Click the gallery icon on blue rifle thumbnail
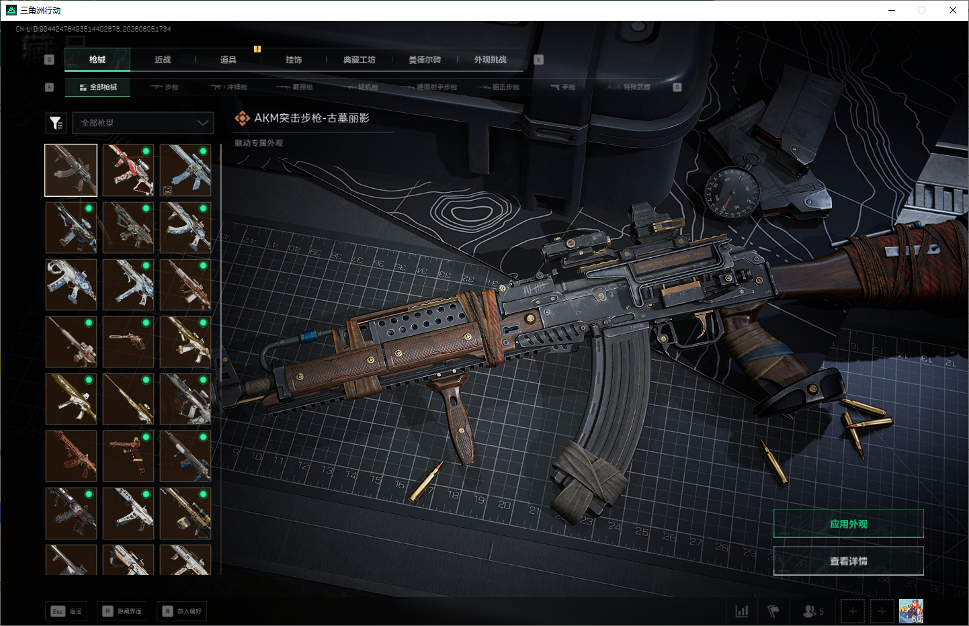The image size is (969, 626). coord(167,190)
